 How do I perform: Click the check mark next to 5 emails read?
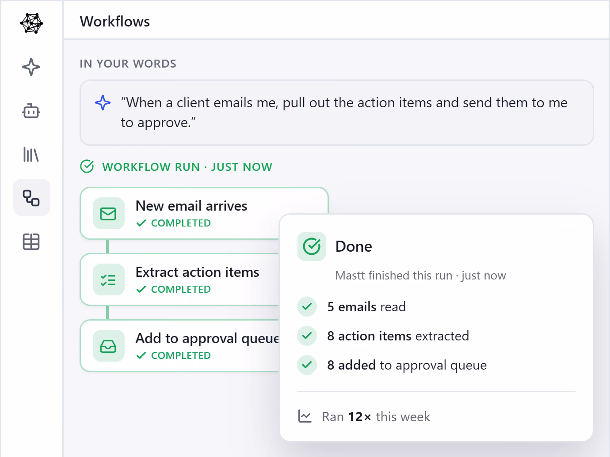click(307, 306)
